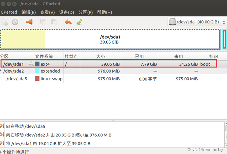Collapse the /dev/sda2 extended partition tree
The height and width of the screenshot is (154, 227).
pos(1,71)
